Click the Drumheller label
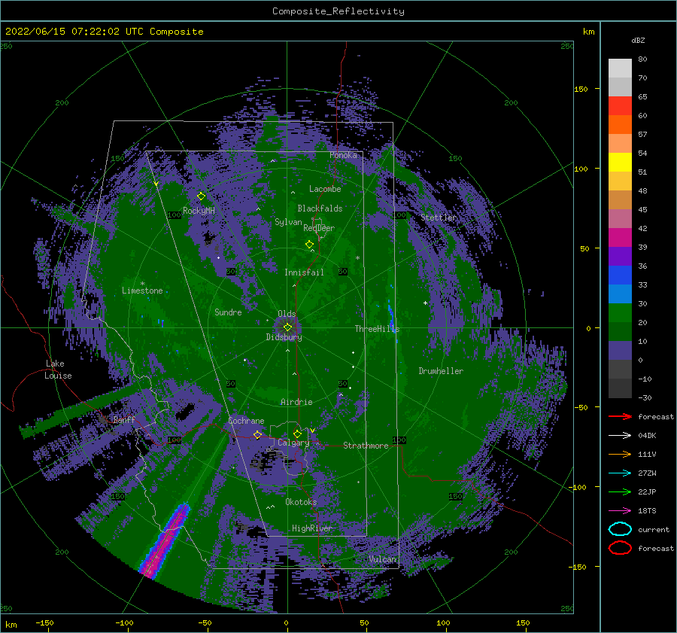Image resolution: width=677 pixels, height=633 pixels. (x=441, y=371)
